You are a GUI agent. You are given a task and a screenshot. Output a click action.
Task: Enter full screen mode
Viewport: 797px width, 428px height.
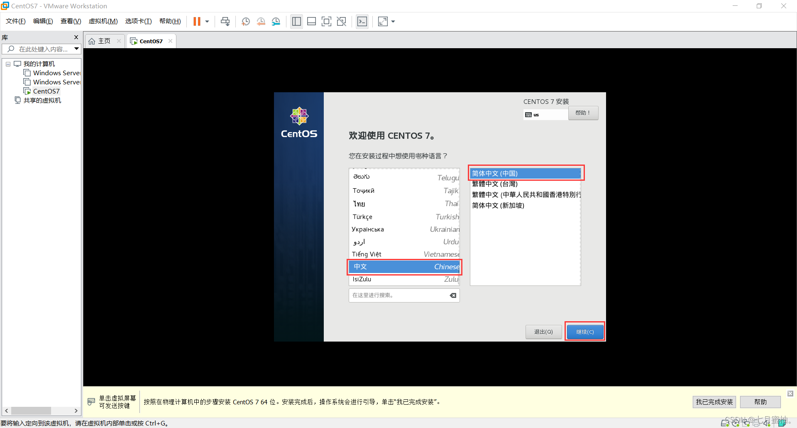[x=326, y=21]
